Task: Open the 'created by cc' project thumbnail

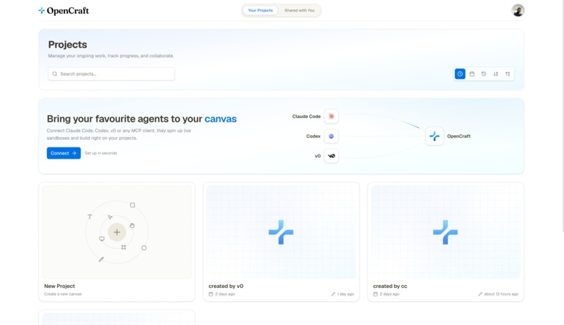Action: click(x=445, y=232)
